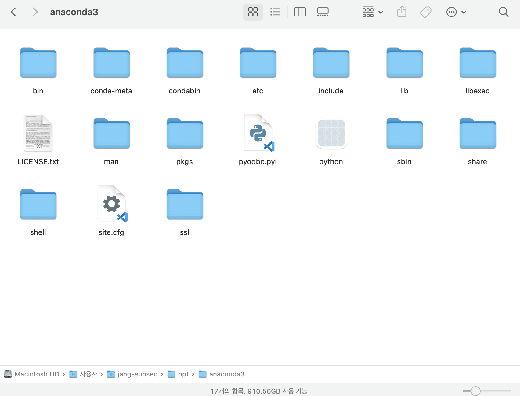Select the shell folder
The width and height of the screenshot is (520, 396).
click(38, 204)
